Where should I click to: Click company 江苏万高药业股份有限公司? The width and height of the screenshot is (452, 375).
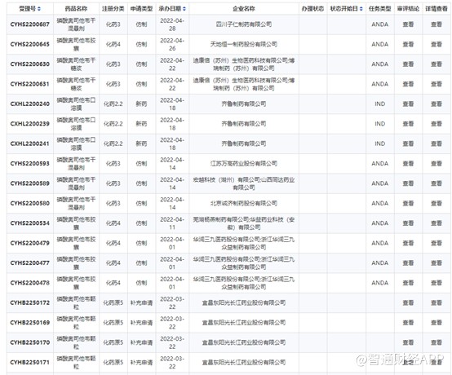[x=244, y=164]
